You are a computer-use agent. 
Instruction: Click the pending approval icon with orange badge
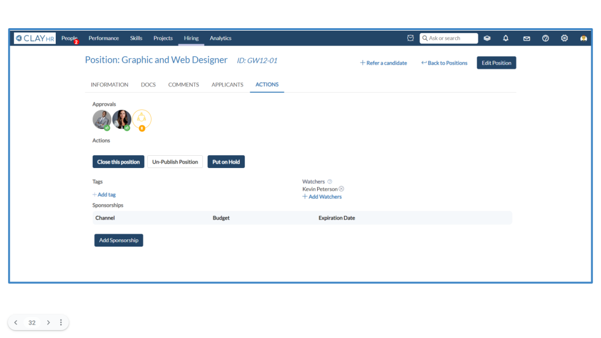tap(142, 119)
